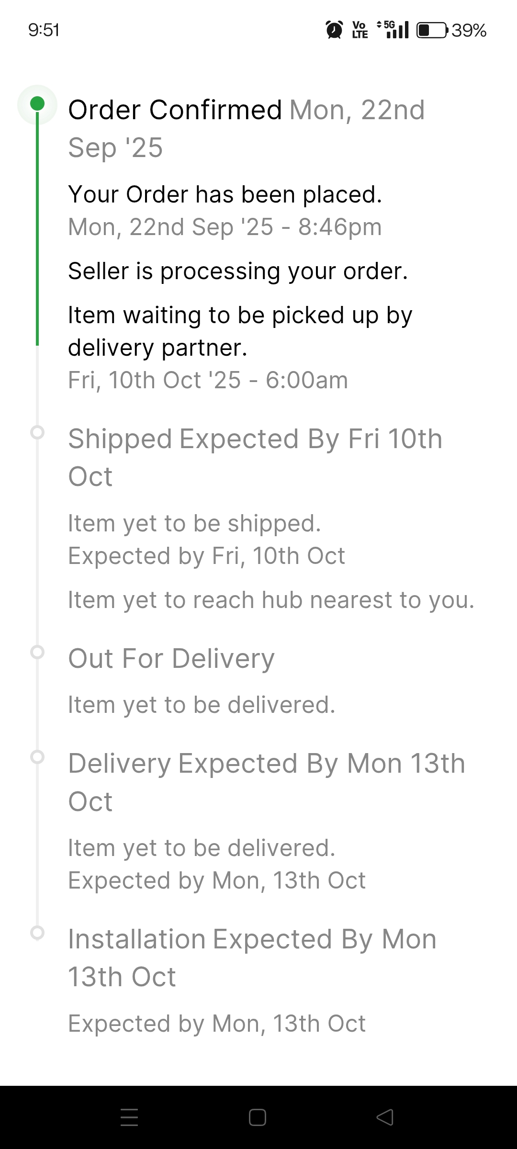517x1149 pixels.
Task: Tap the VoLTE indicator icon
Action: (x=360, y=30)
